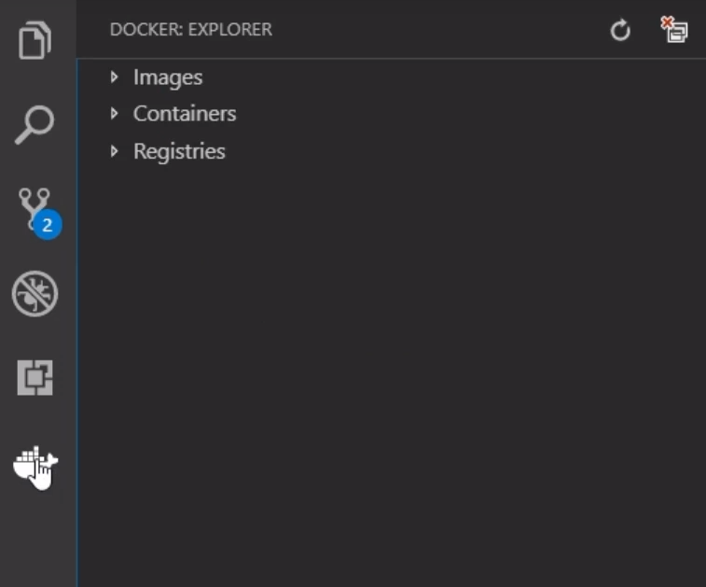Image resolution: width=706 pixels, height=587 pixels.
Task: Click the system prune icon with red X
Action: coord(674,29)
